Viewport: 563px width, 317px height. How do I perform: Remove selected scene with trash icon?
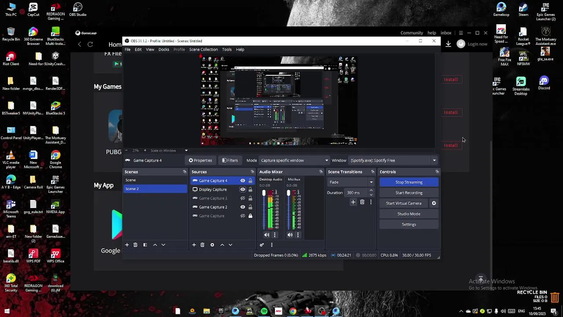pyautogui.click(x=135, y=245)
